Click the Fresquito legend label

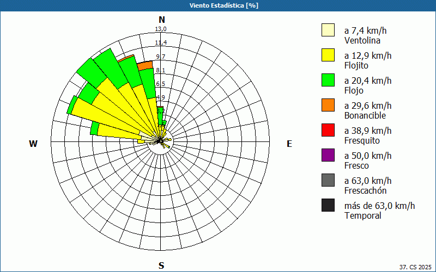tap(362, 140)
